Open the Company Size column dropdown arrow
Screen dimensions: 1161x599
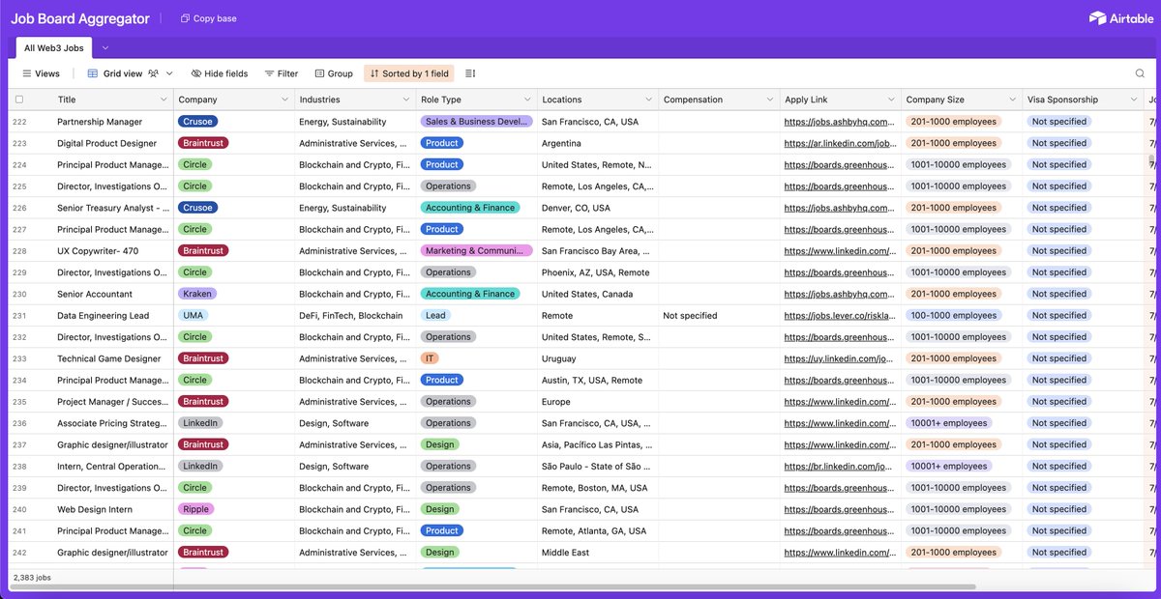pos(1012,100)
